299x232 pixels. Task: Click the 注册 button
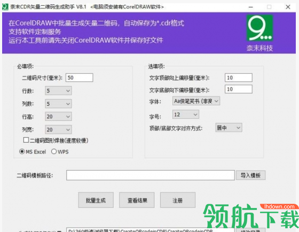click(178, 200)
